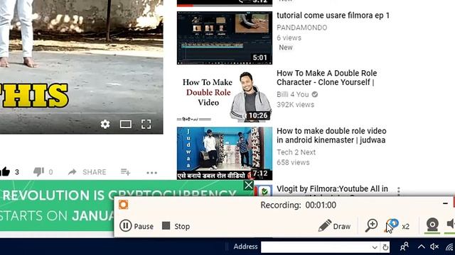The height and width of the screenshot is (255, 455).
Task: Dislike the video with thumbs down
Action: click(38, 171)
